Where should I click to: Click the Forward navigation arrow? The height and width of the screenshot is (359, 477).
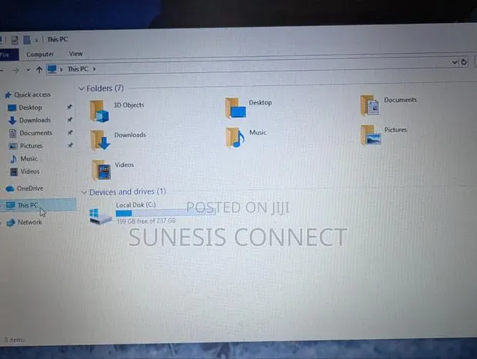coord(15,70)
